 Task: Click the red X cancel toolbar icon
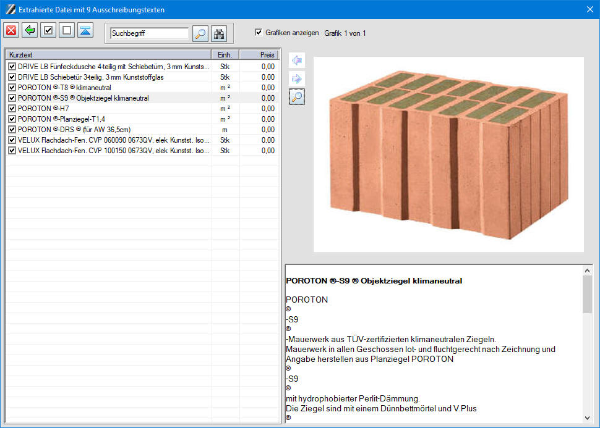tap(11, 30)
